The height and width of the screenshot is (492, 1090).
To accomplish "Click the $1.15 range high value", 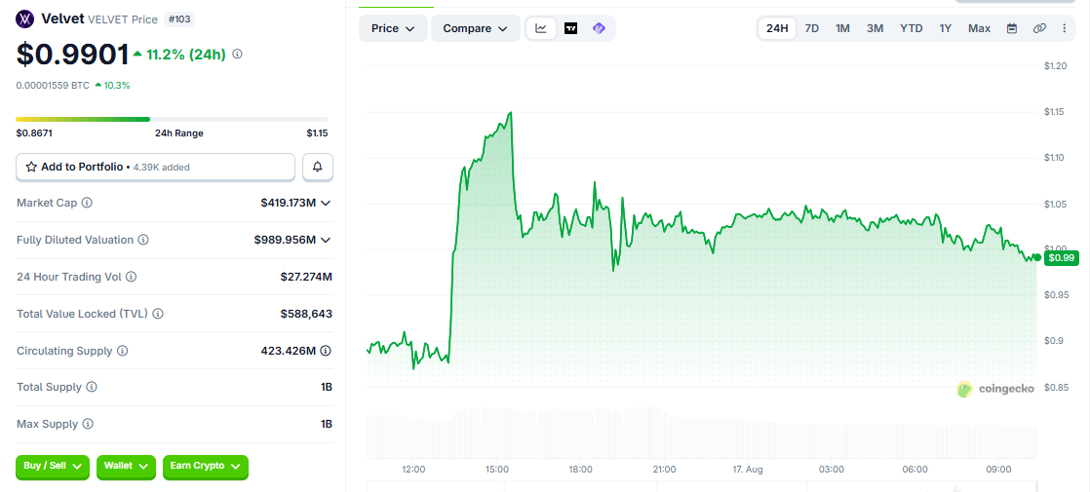I will click(317, 132).
